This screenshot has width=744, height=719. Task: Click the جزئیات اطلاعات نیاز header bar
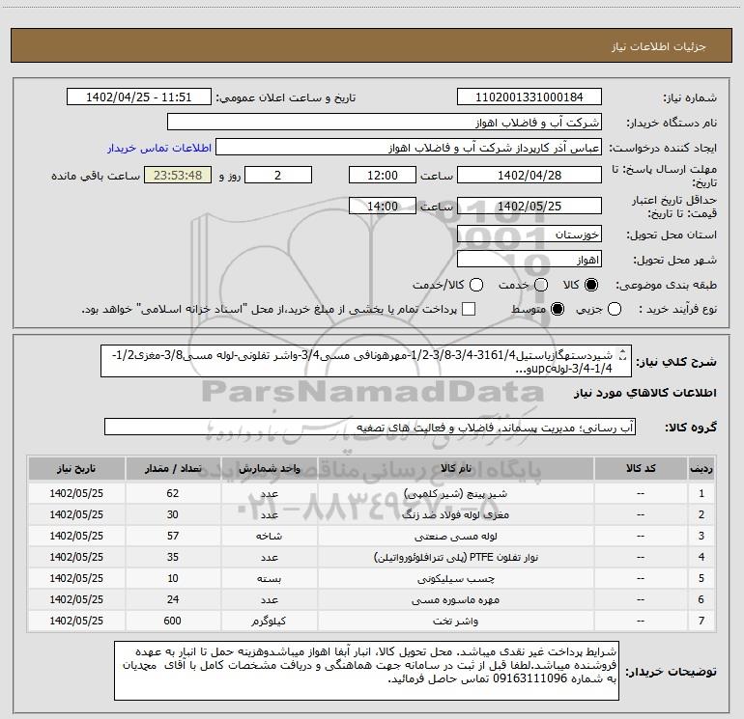point(371,45)
